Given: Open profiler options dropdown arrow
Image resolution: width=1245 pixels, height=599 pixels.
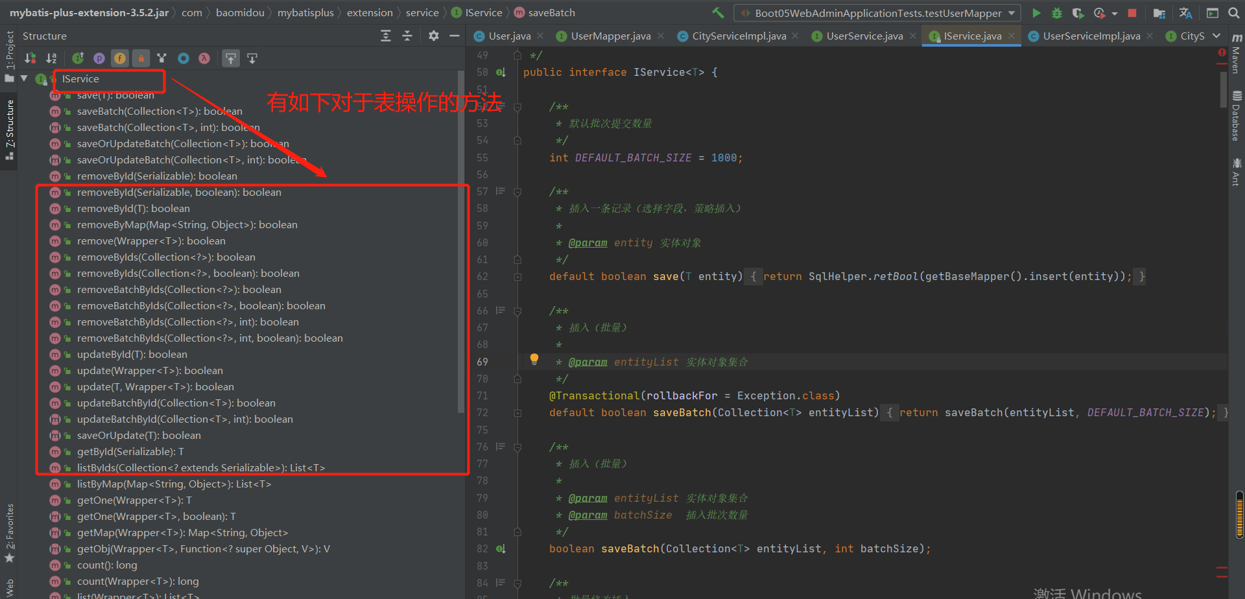Looking at the screenshot, I should tap(1115, 13).
